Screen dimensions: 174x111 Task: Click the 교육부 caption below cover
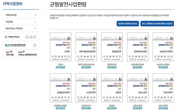coord(60,64)
